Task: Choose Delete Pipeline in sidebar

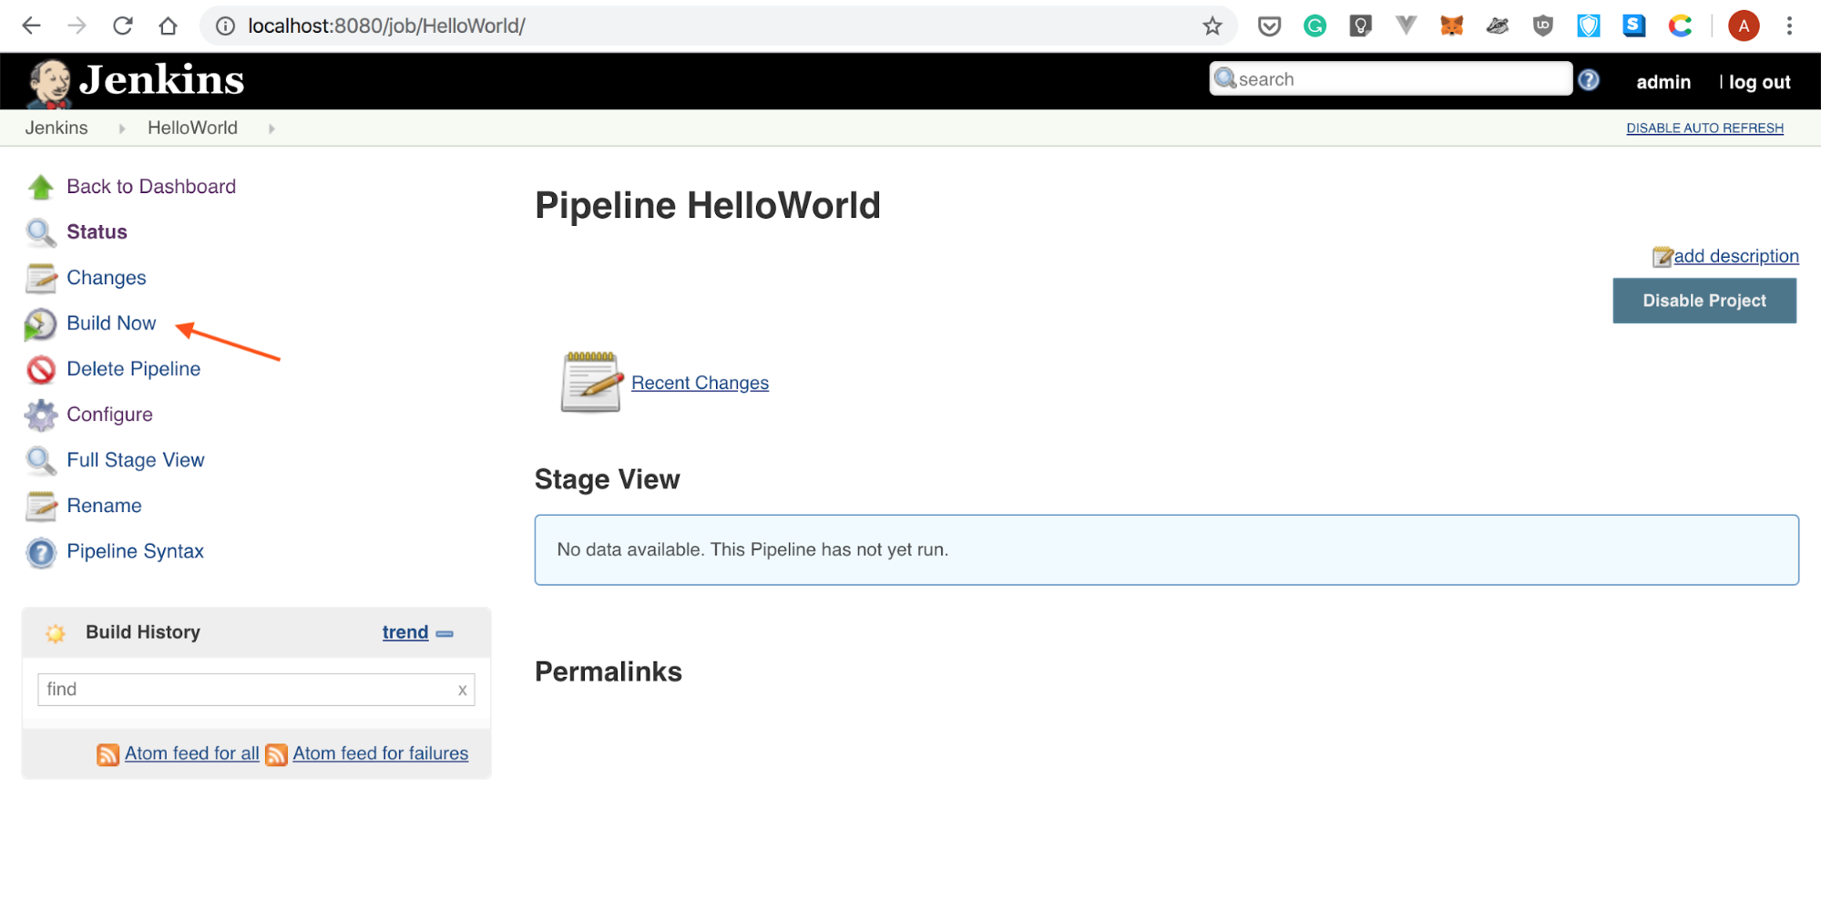Action: pos(134,369)
